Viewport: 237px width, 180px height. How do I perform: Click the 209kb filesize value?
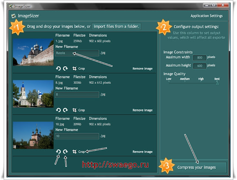pos(77,124)
